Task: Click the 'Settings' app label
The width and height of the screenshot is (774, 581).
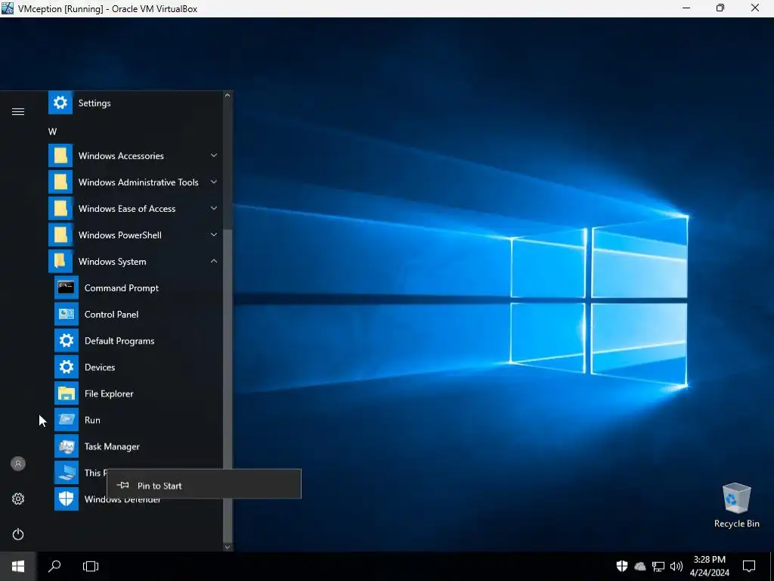Action: (94, 103)
